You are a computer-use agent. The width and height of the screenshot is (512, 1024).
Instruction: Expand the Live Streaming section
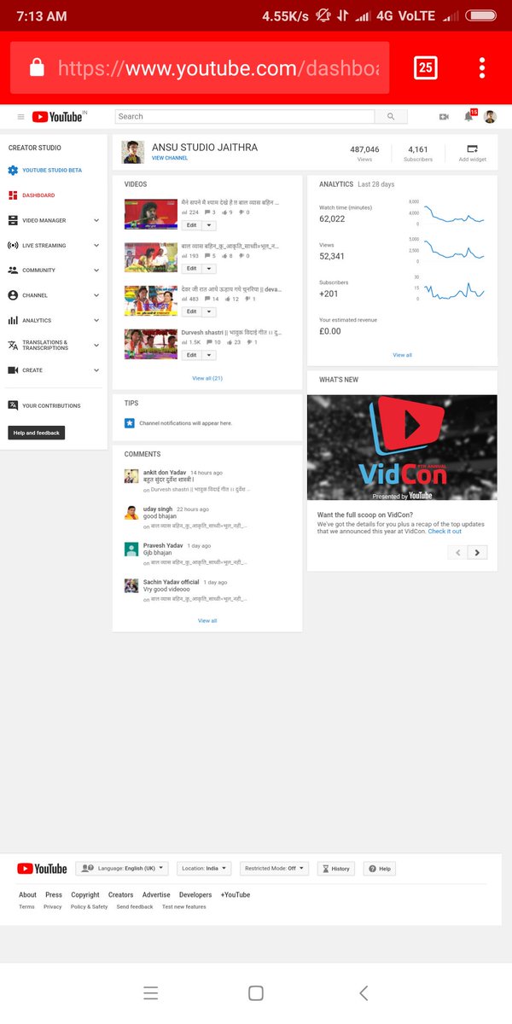96,245
